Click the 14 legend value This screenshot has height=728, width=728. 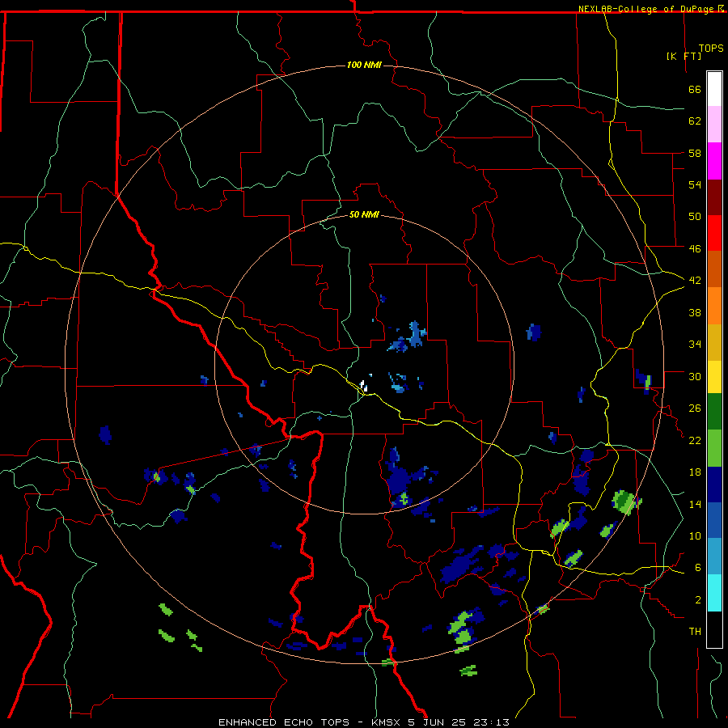(x=695, y=504)
